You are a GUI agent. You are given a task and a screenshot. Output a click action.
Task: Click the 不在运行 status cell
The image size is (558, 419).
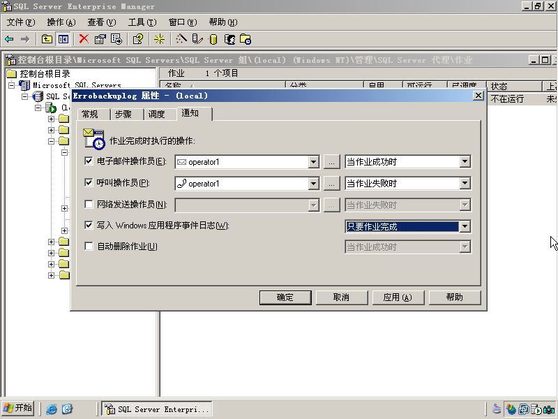pyautogui.click(x=507, y=98)
